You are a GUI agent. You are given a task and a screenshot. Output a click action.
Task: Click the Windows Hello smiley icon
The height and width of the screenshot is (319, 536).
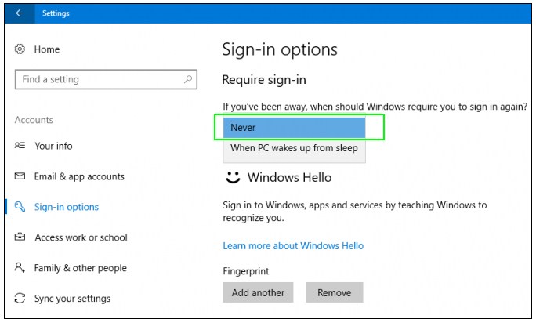pyautogui.click(x=234, y=177)
